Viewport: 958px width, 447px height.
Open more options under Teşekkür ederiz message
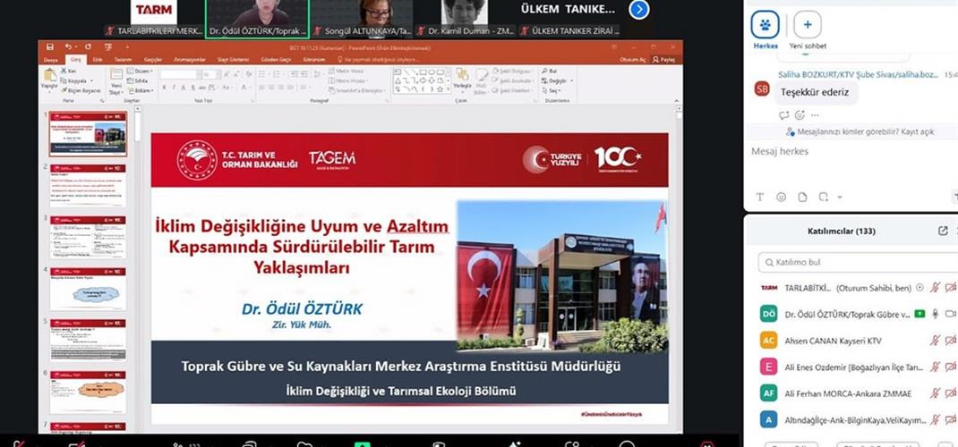815,115
